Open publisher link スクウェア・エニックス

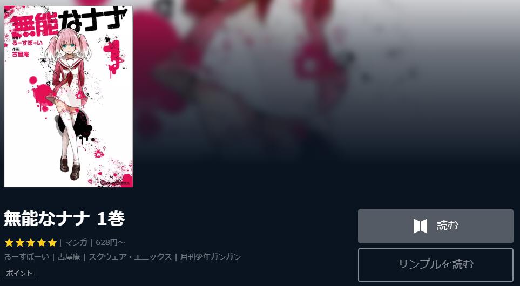coord(130,257)
